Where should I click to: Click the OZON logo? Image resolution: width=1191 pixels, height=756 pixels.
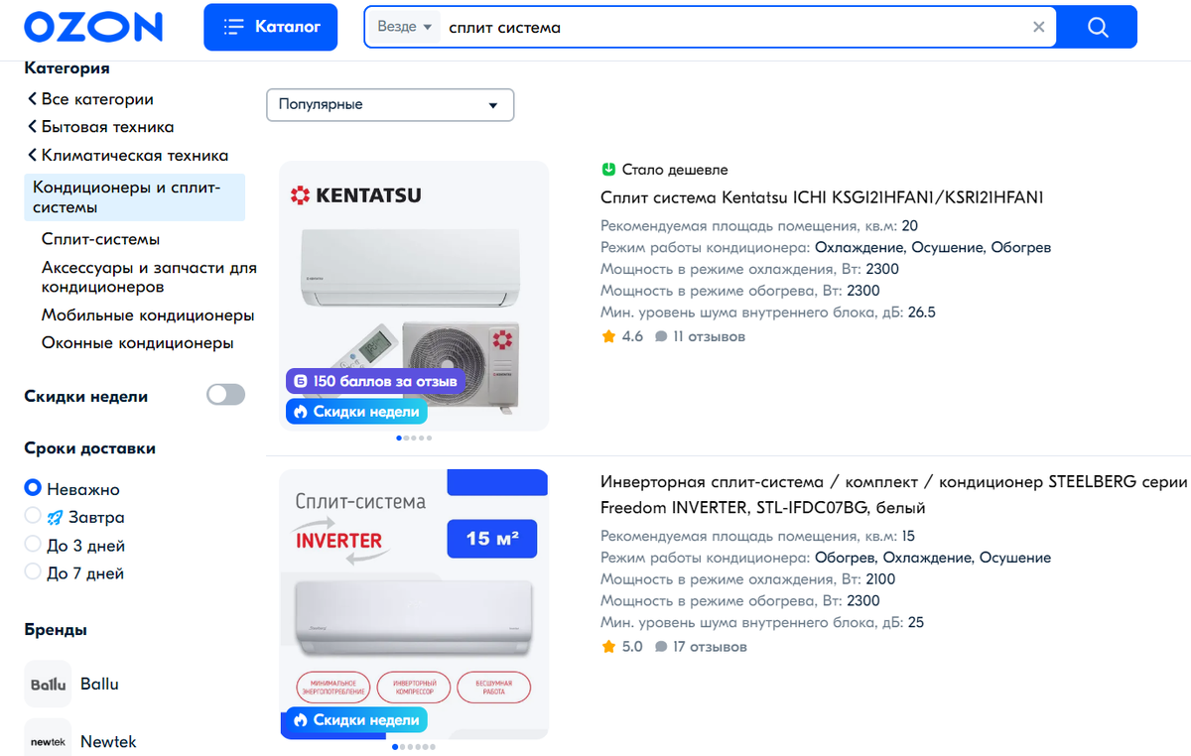(92, 27)
